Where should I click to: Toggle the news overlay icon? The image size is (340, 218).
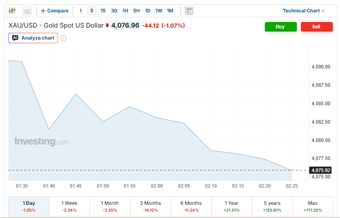189,11
